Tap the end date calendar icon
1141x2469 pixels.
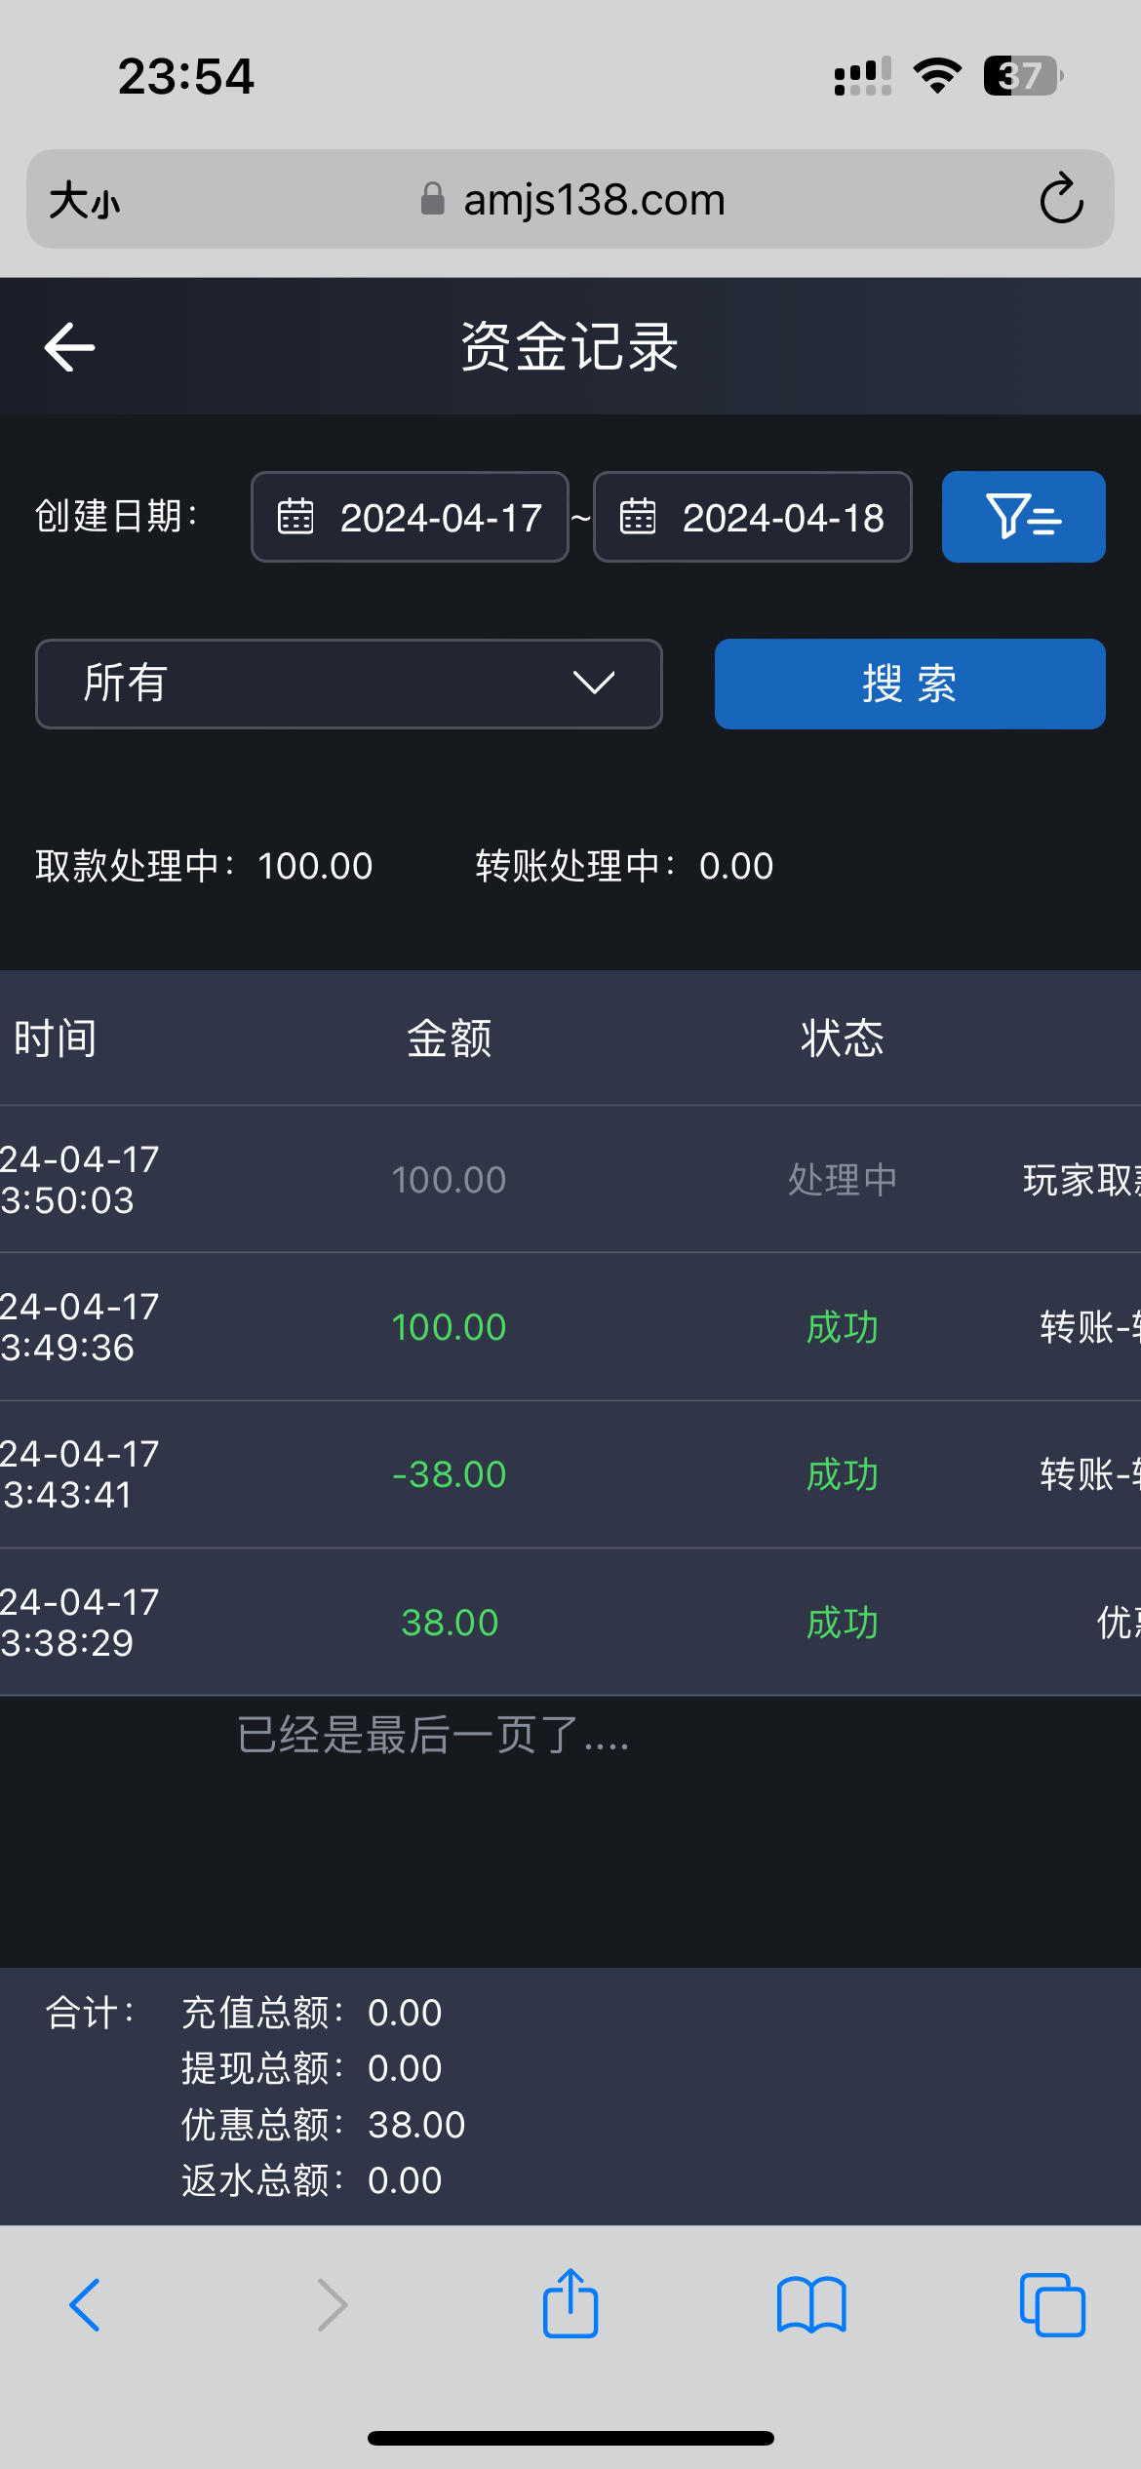(x=638, y=517)
